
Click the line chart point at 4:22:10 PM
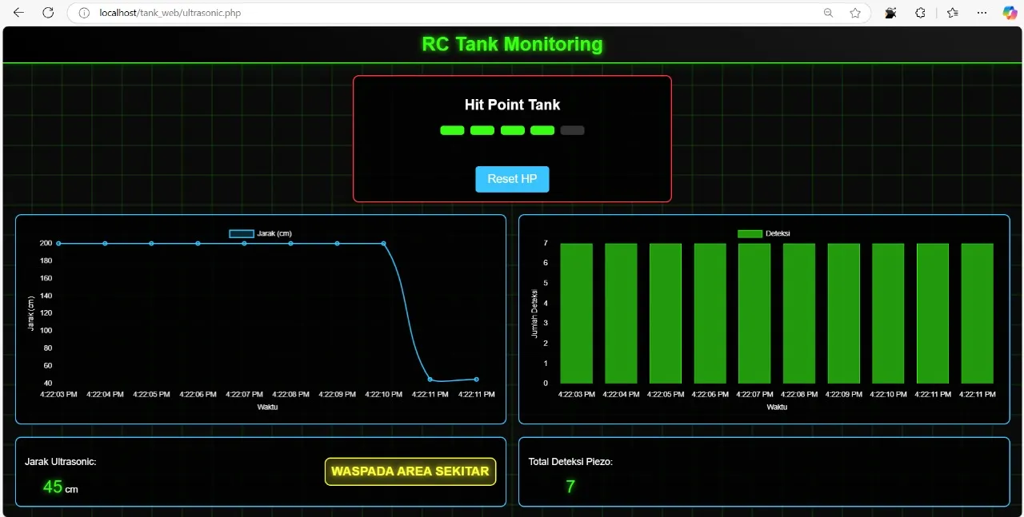(x=383, y=243)
